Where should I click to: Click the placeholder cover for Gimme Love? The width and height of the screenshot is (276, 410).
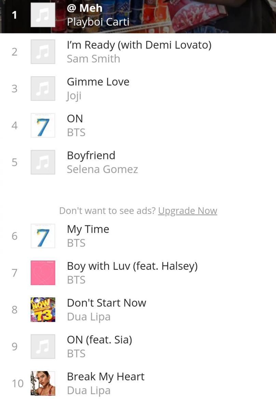[x=43, y=88]
